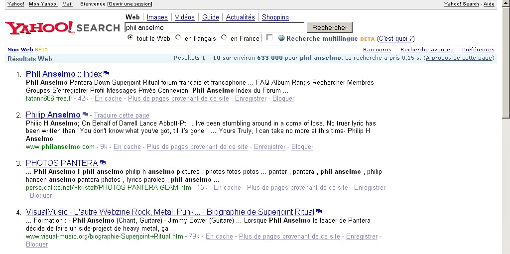The width and height of the screenshot is (510, 254).
Task: Open 'Philip Anselmo' result title
Action: tap(53, 115)
